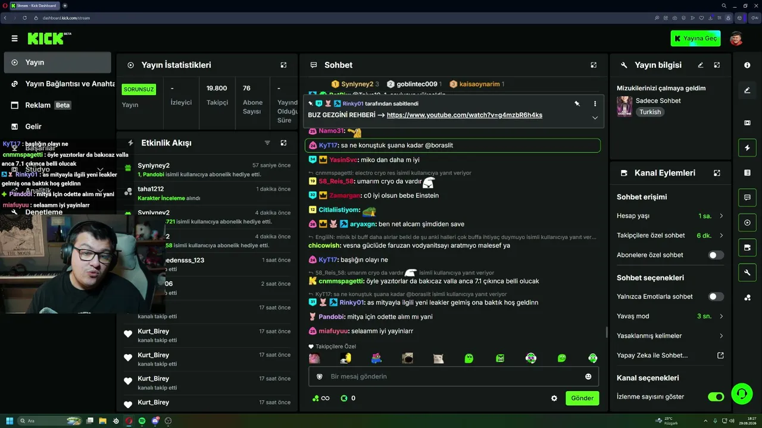The image size is (762, 428).
Task: Click username miafuyuu in chat
Action: pyautogui.click(x=333, y=331)
